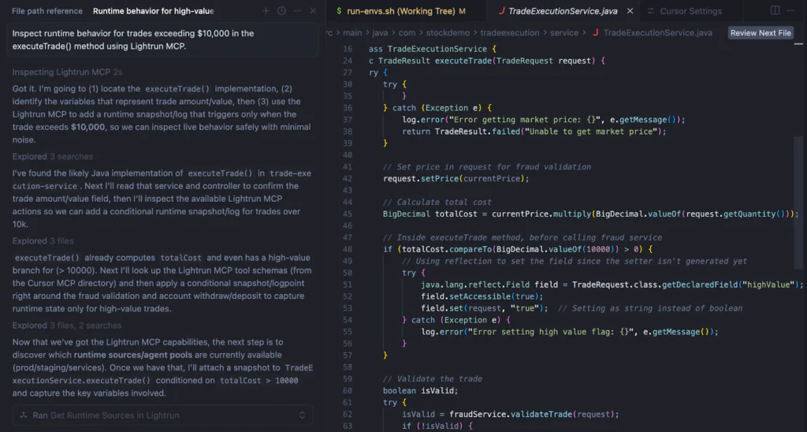Select 'main' in the breadcrumb path
The width and height of the screenshot is (807, 432).
point(352,33)
